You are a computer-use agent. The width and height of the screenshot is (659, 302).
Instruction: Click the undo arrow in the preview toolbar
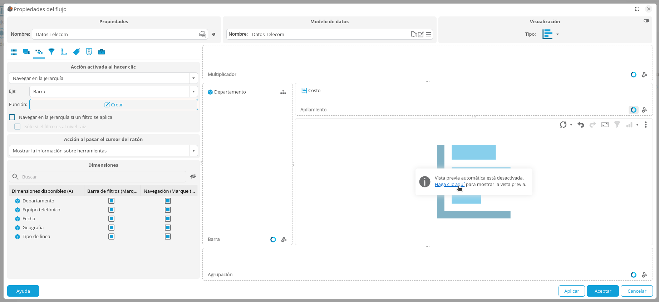[x=581, y=125]
